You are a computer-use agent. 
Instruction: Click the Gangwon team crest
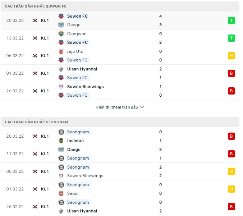click(61, 34)
